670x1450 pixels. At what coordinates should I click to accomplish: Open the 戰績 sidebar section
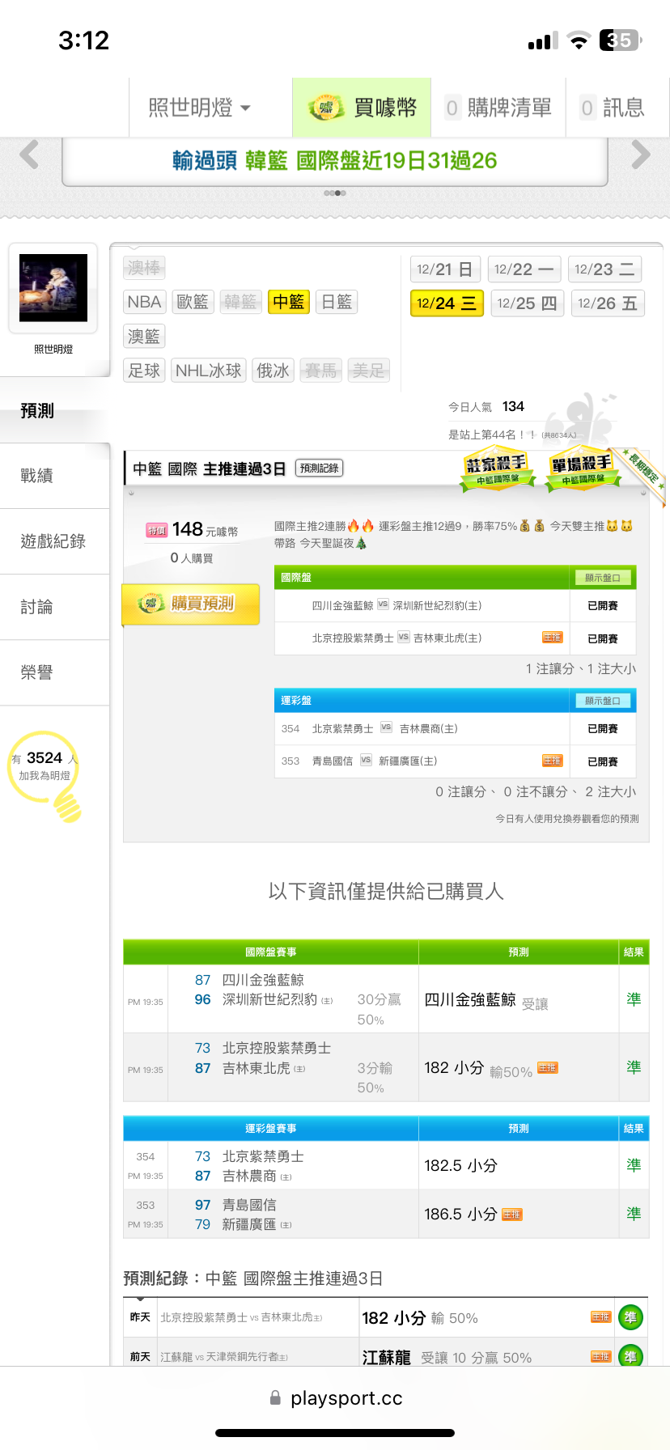(55, 476)
